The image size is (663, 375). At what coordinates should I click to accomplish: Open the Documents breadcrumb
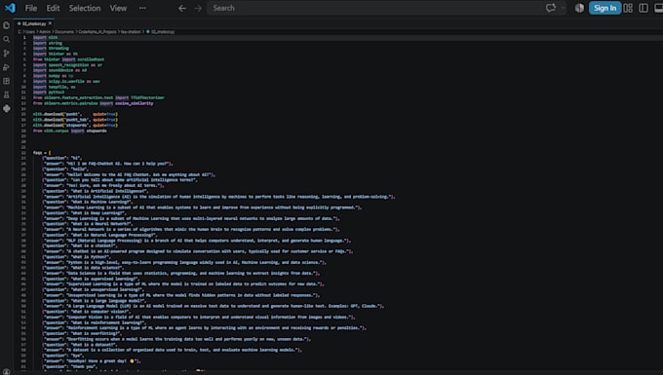coord(64,32)
